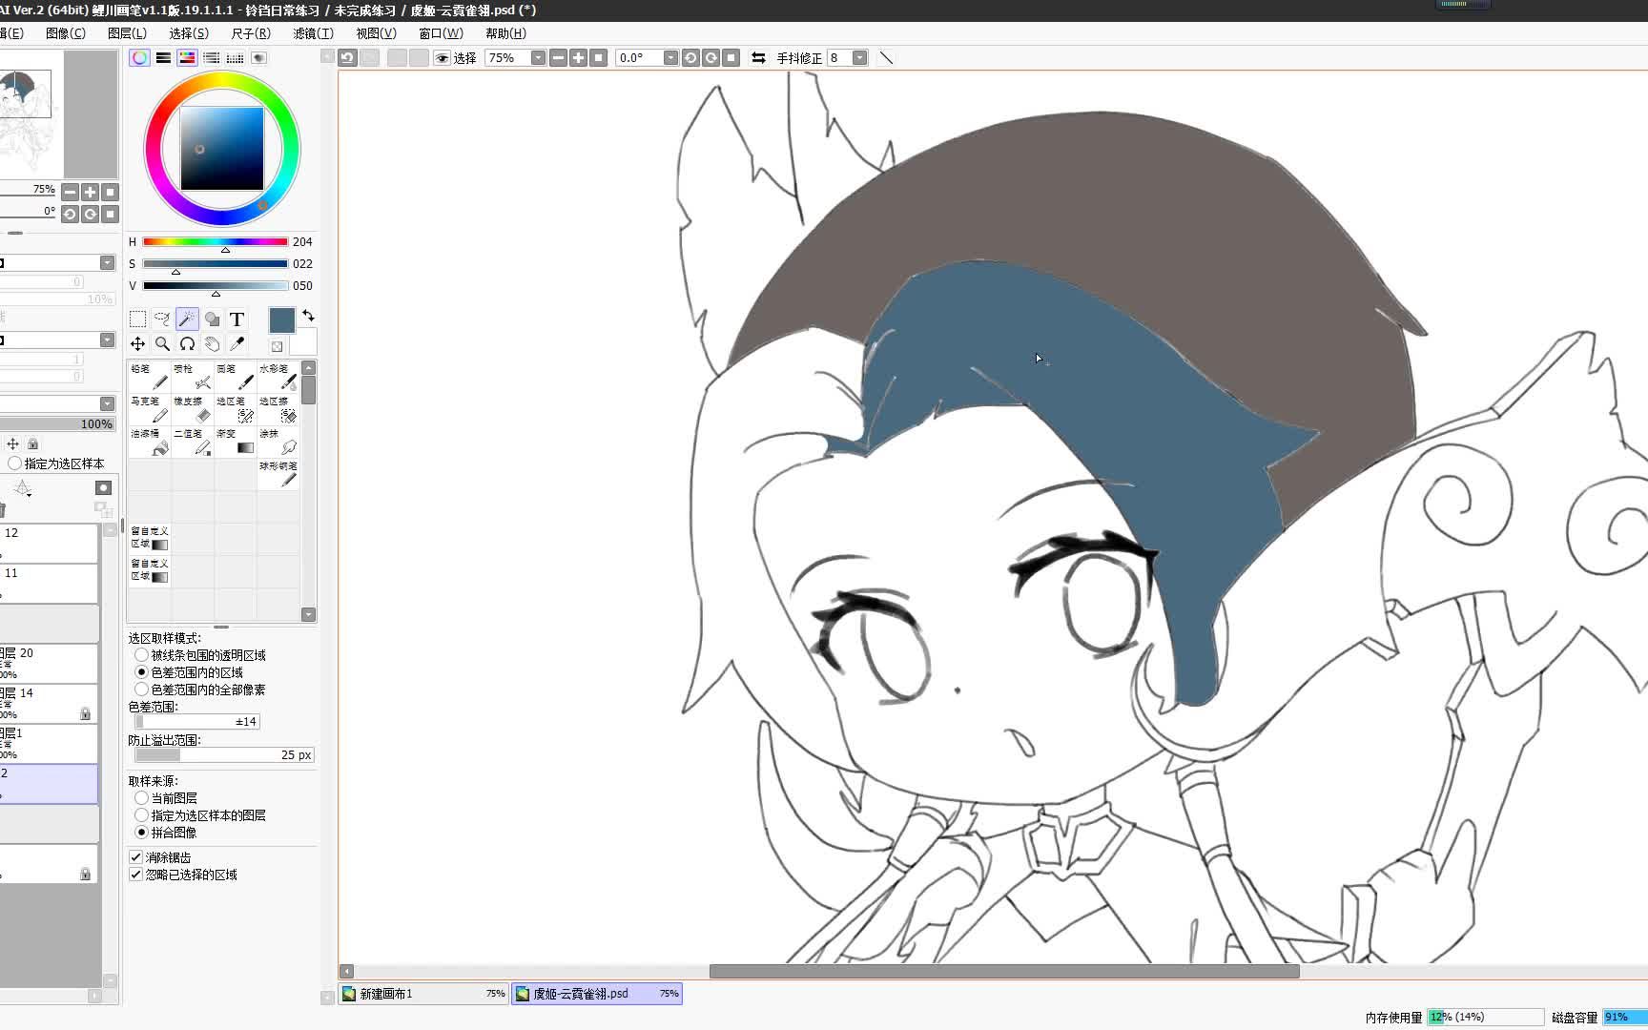Open the rotation angle 0.0° dropdown
This screenshot has width=1648, height=1030.
(670, 58)
